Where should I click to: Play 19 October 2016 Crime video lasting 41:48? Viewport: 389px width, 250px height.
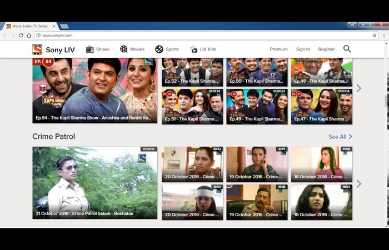[257, 202]
